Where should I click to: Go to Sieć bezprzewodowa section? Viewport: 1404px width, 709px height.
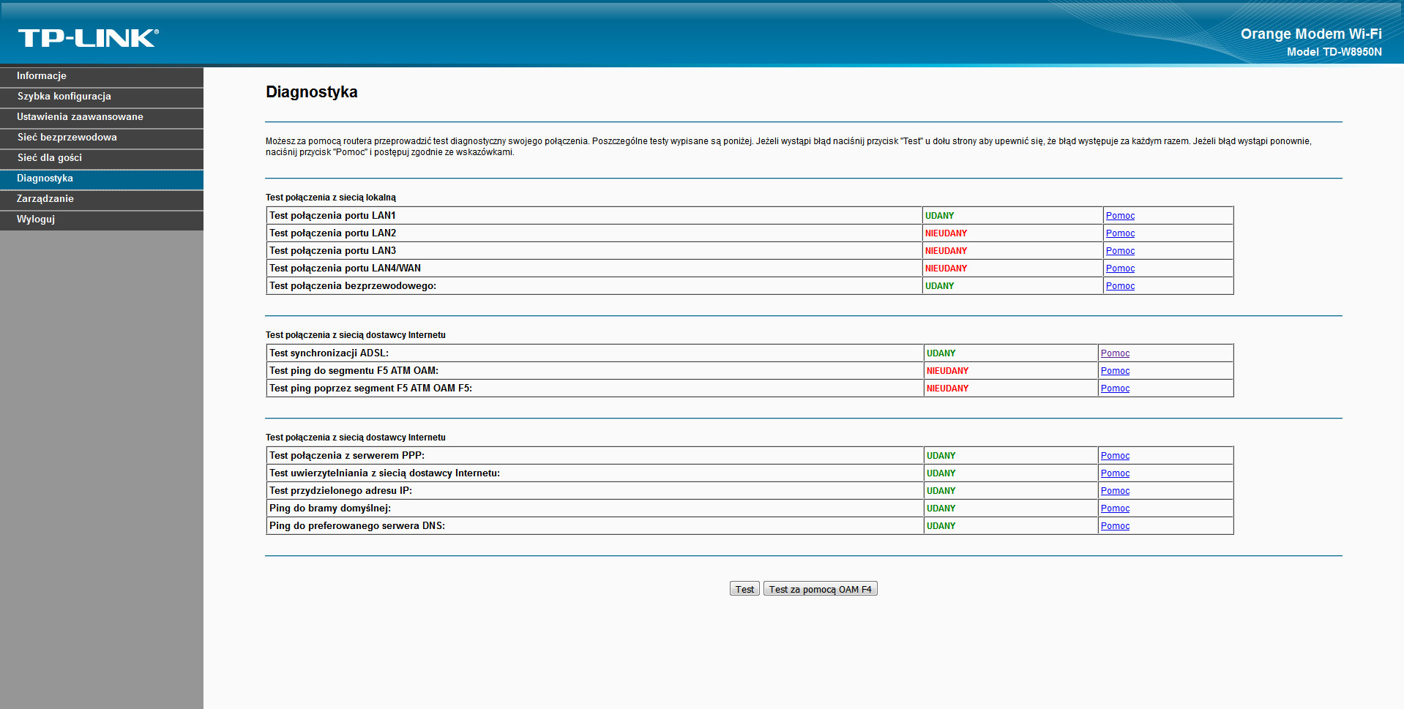click(102, 138)
